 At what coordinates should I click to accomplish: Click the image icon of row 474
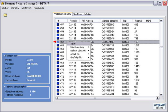coord(58,83)
